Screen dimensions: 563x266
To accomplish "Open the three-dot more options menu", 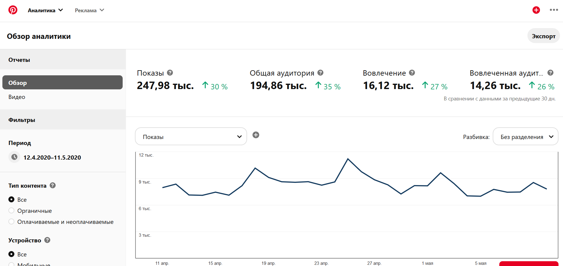I will click(554, 10).
